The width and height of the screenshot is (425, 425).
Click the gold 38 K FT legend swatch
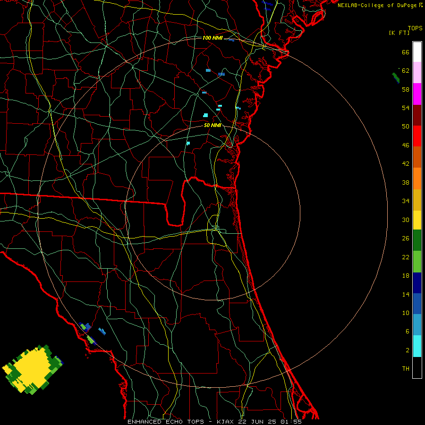click(417, 200)
